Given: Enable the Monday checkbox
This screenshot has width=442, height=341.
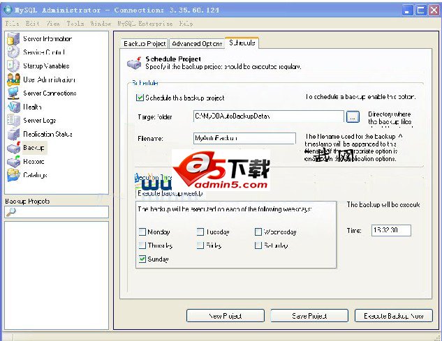Looking at the screenshot, I should coord(142,232).
